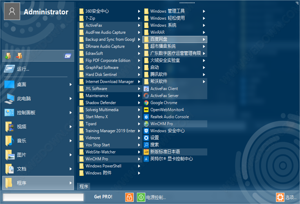Open the Windows 管理工具 folder entry
Viewport: 300px width, 204px height.
[x=175, y=11]
